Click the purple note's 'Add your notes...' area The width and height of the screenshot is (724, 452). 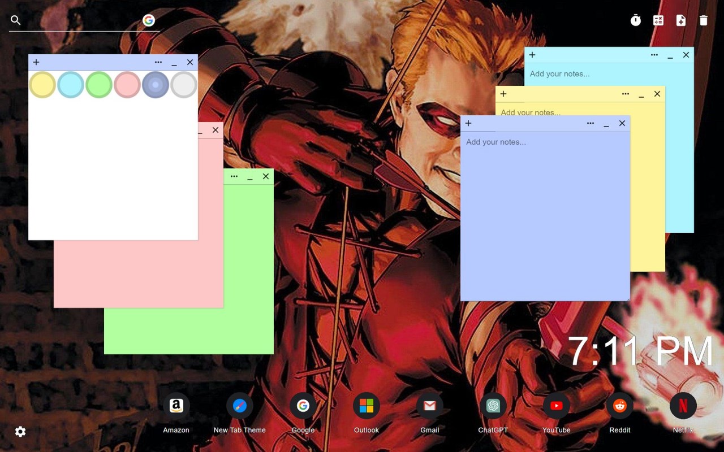(545, 216)
